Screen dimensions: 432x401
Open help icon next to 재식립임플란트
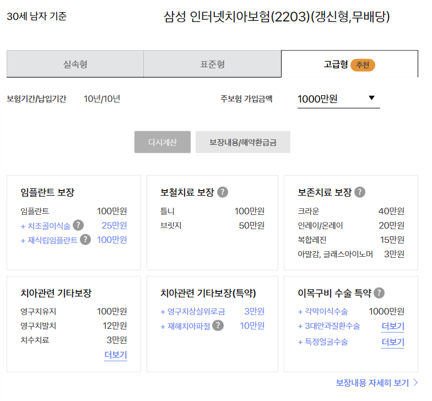coord(85,240)
